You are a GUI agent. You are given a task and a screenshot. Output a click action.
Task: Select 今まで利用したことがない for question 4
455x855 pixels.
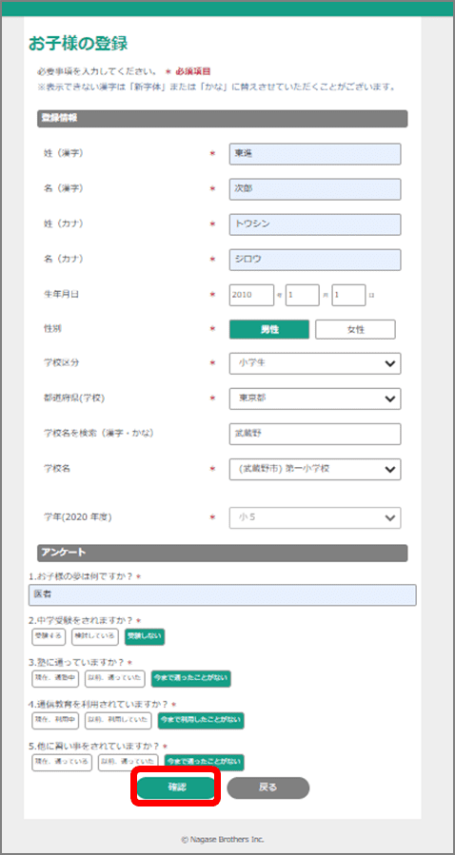click(x=201, y=720)
